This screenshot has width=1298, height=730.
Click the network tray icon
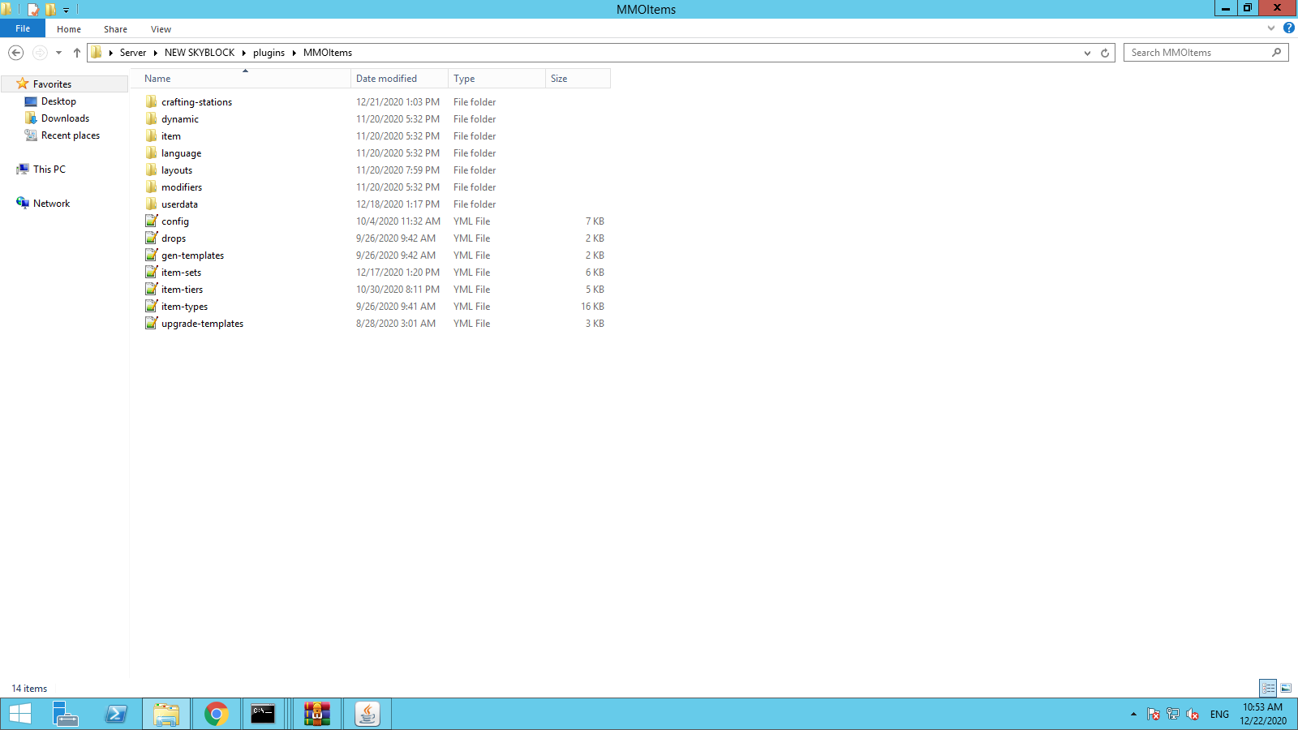1173,715
